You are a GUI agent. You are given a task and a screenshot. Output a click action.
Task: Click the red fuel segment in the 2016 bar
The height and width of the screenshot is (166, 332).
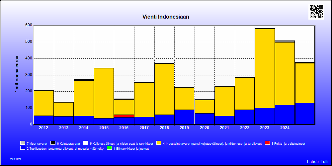[124, 116]
